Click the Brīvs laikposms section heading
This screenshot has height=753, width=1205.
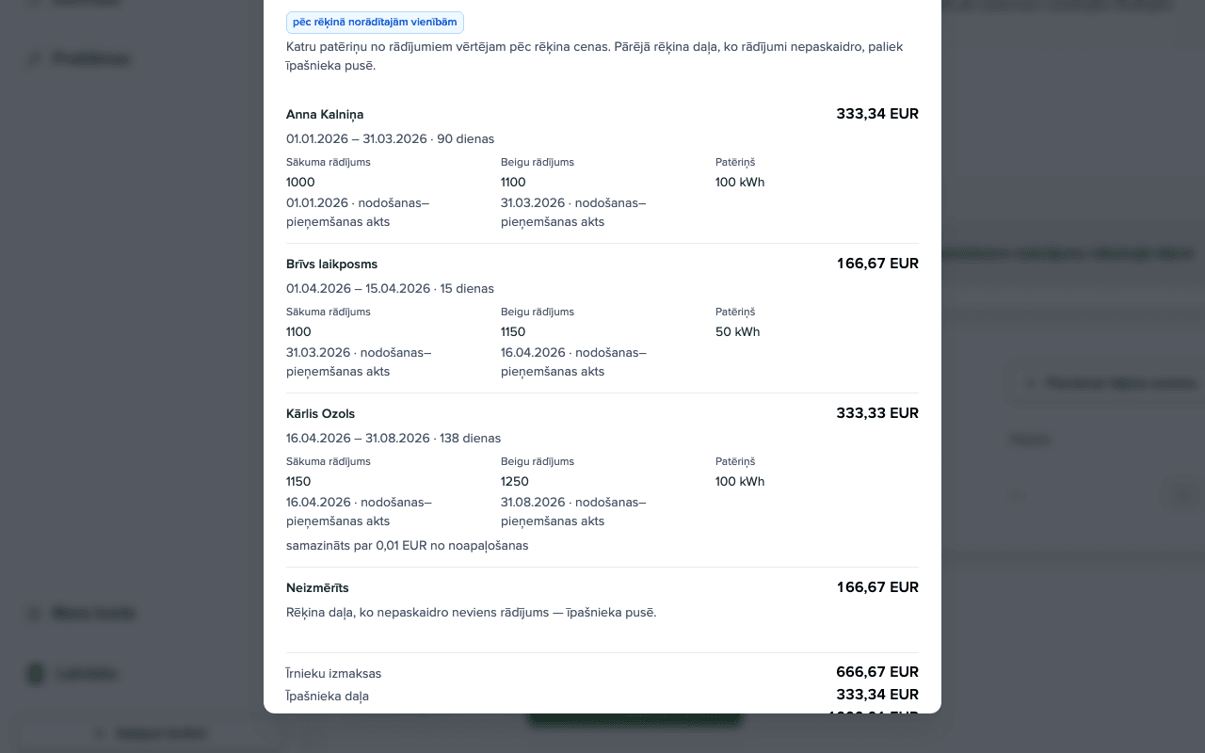(331, 264)
